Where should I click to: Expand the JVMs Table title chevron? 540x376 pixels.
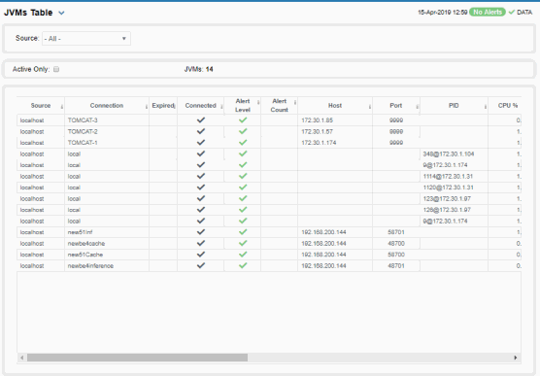(61, 13)
